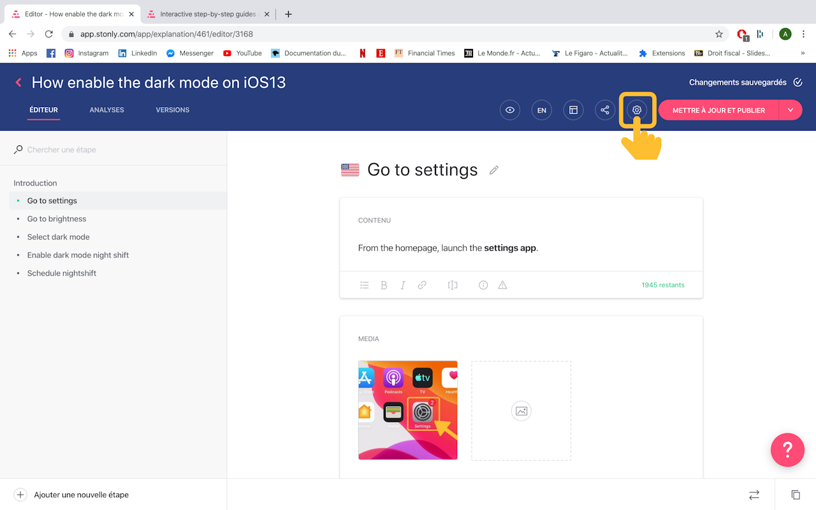
Task: Select the Go to brightness step
Action: [x=57, y=219]
